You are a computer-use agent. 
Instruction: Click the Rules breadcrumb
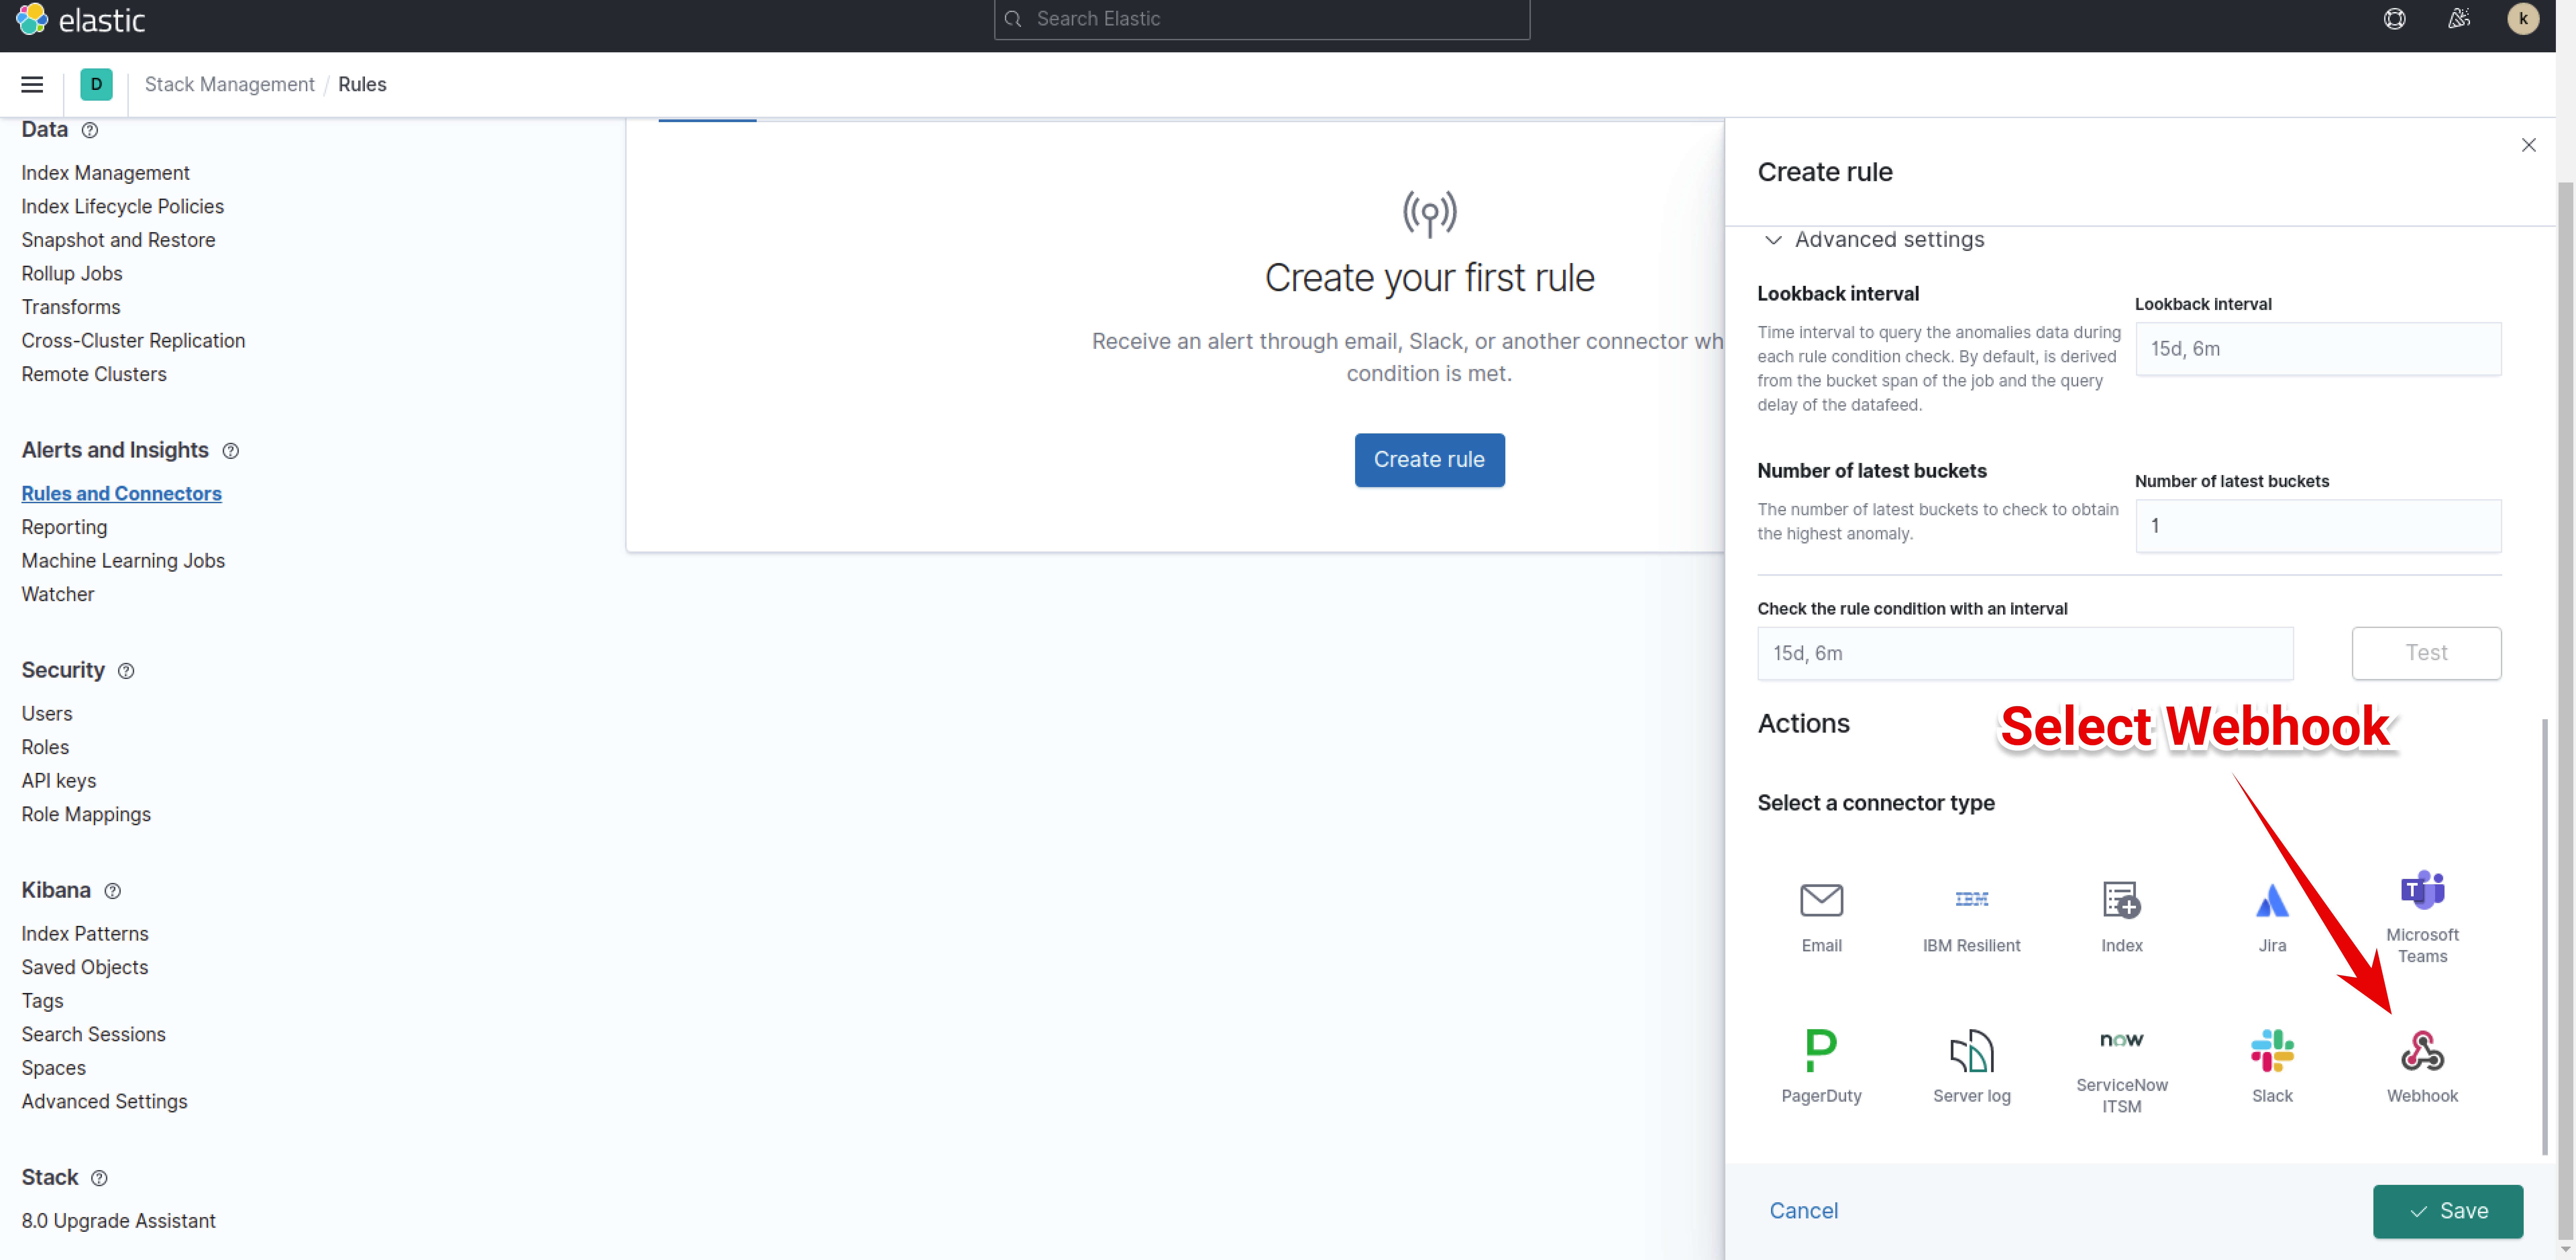[362, 85]
